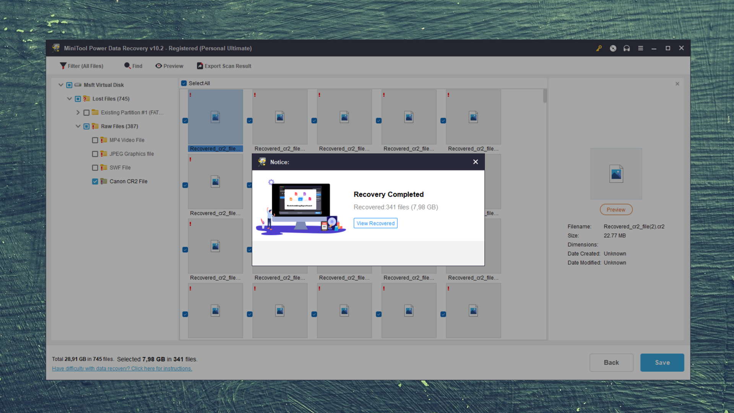Uncheck the first file in the top row
The width and height of the screenshot is (734, 413).
185,121
